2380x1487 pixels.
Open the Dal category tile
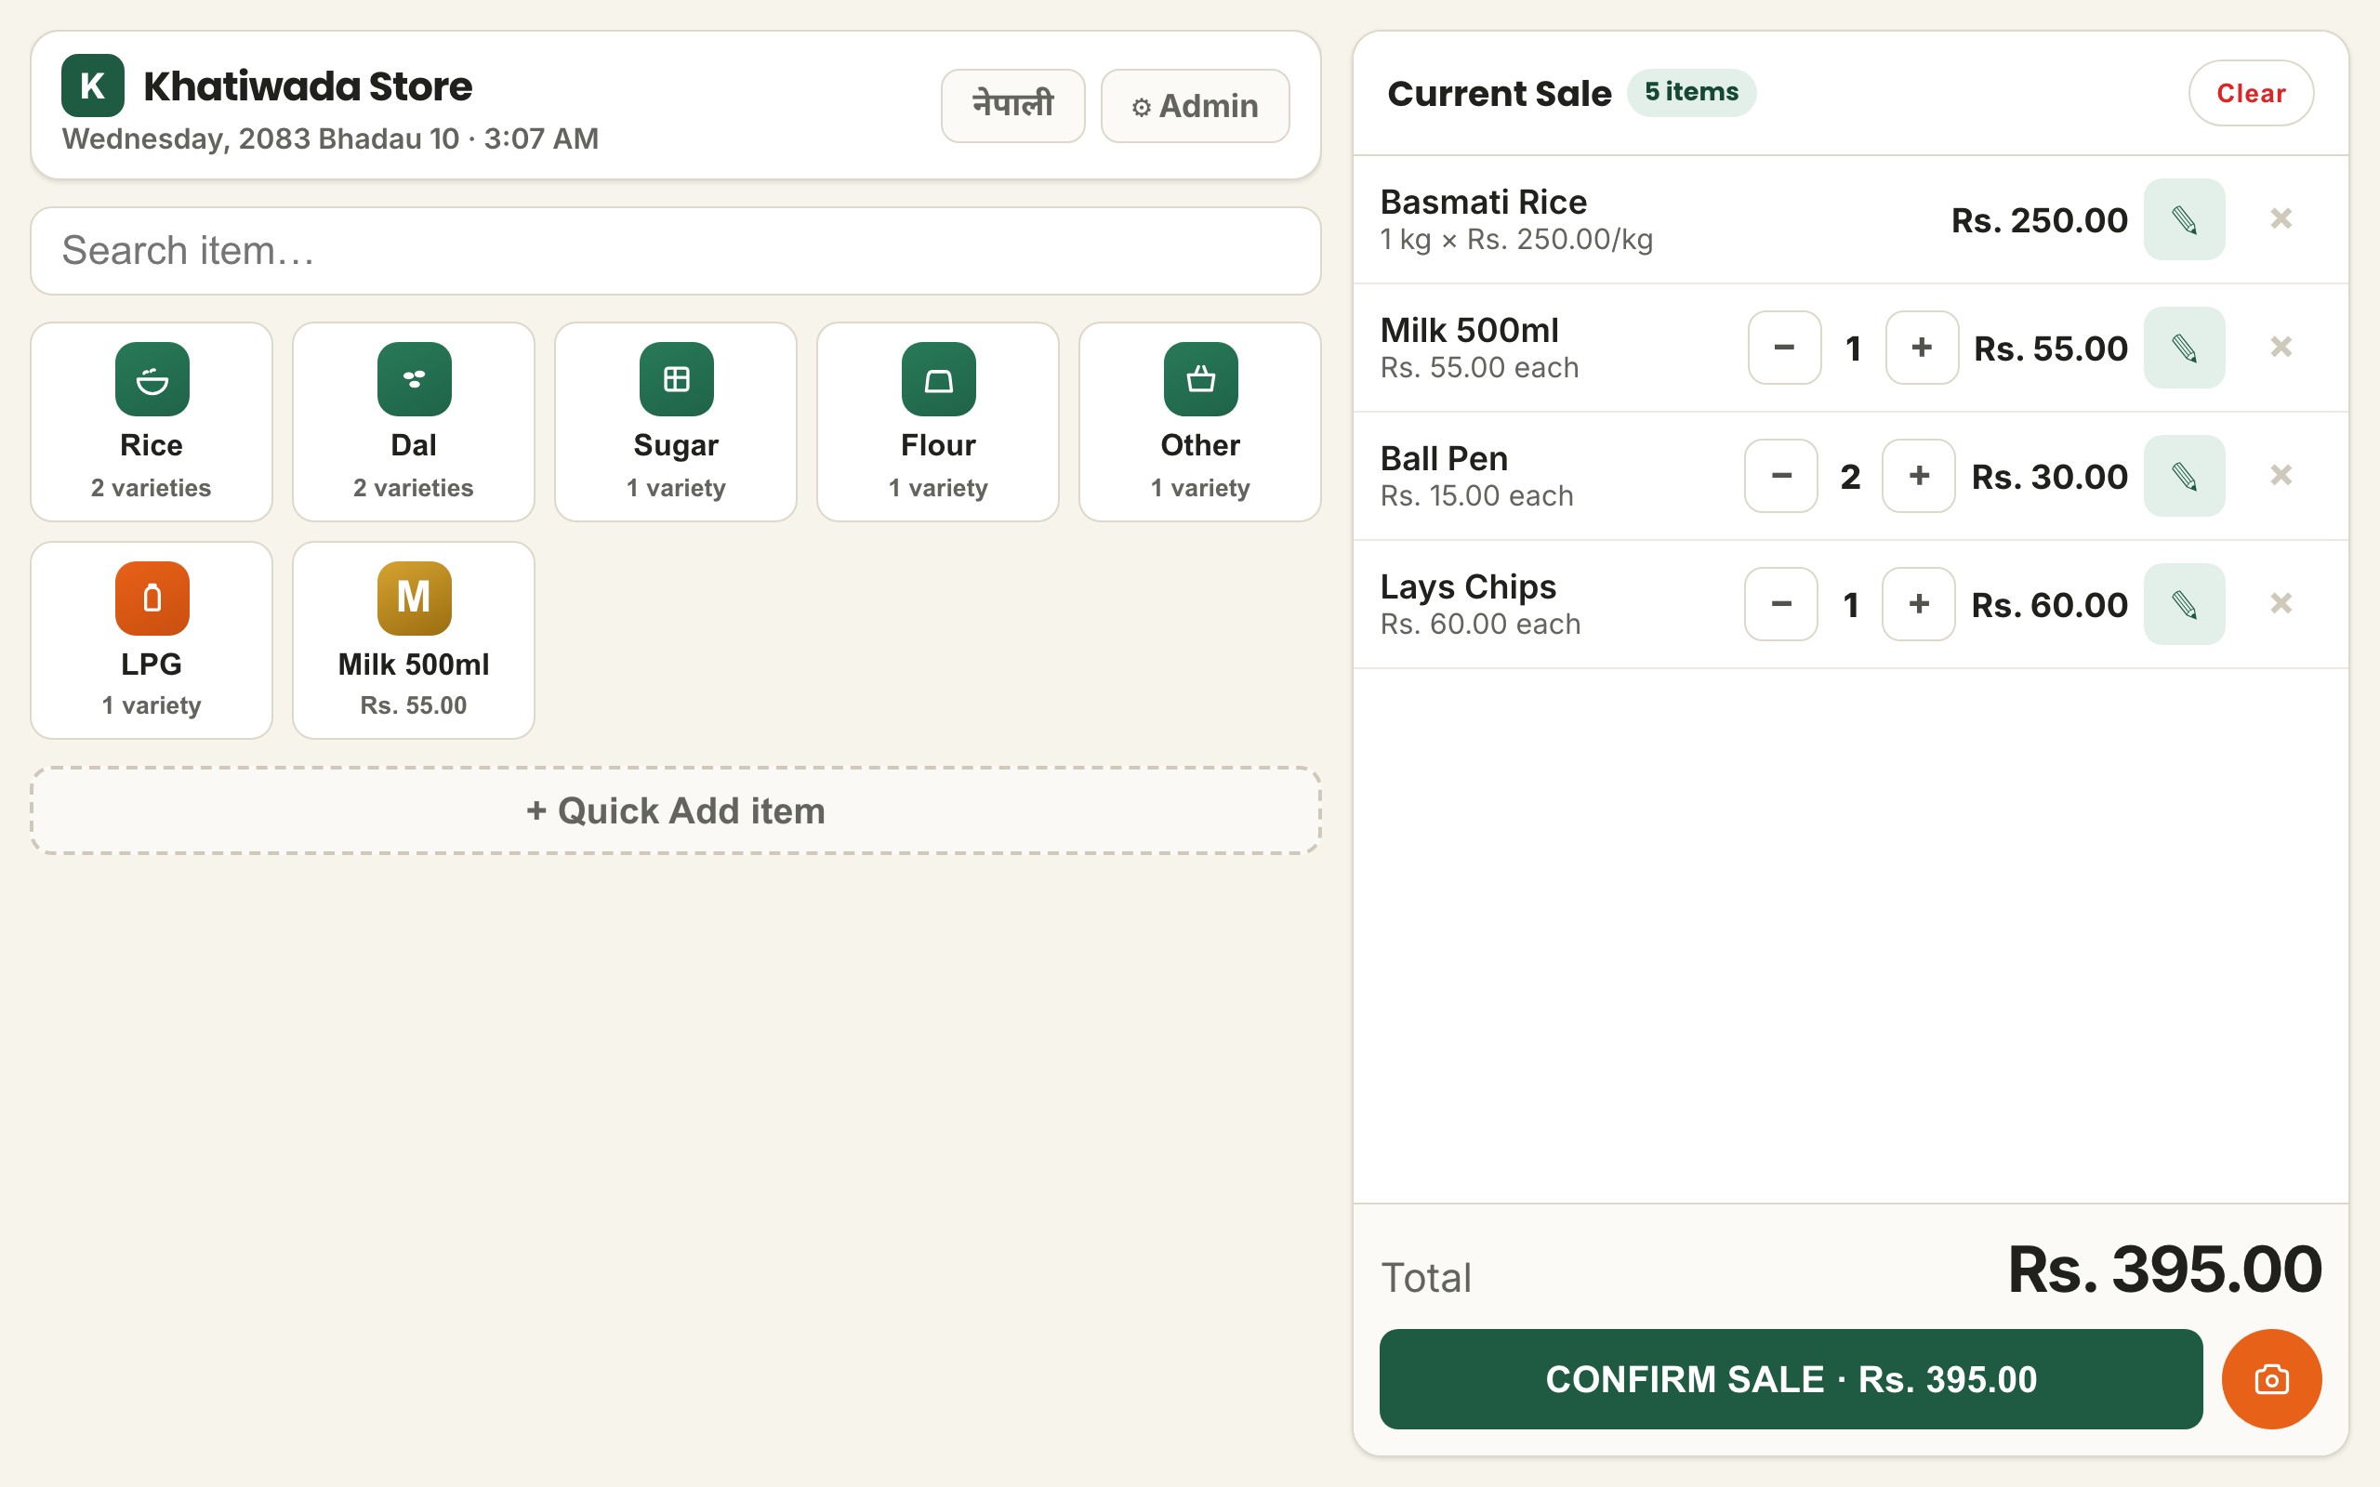pos(413,422)
